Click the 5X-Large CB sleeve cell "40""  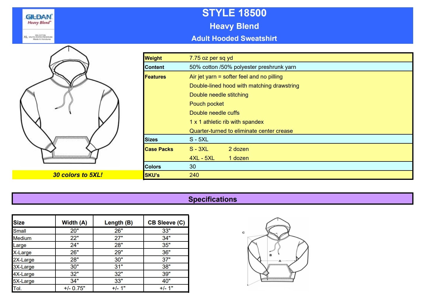click(x=166, y=281)
